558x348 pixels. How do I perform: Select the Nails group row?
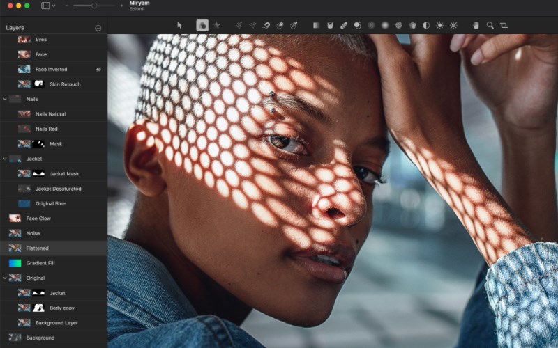[54, 99]
